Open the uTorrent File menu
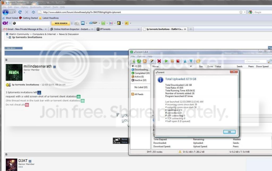This screenshot has width=272, height=171. coord(133,56)
